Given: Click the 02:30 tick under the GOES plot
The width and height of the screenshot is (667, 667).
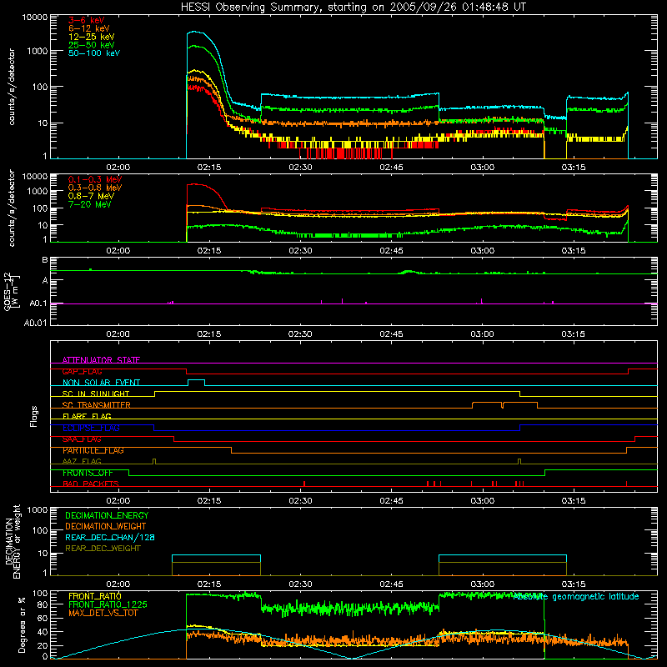Looking at the screenshot, I should pos(300,334).
